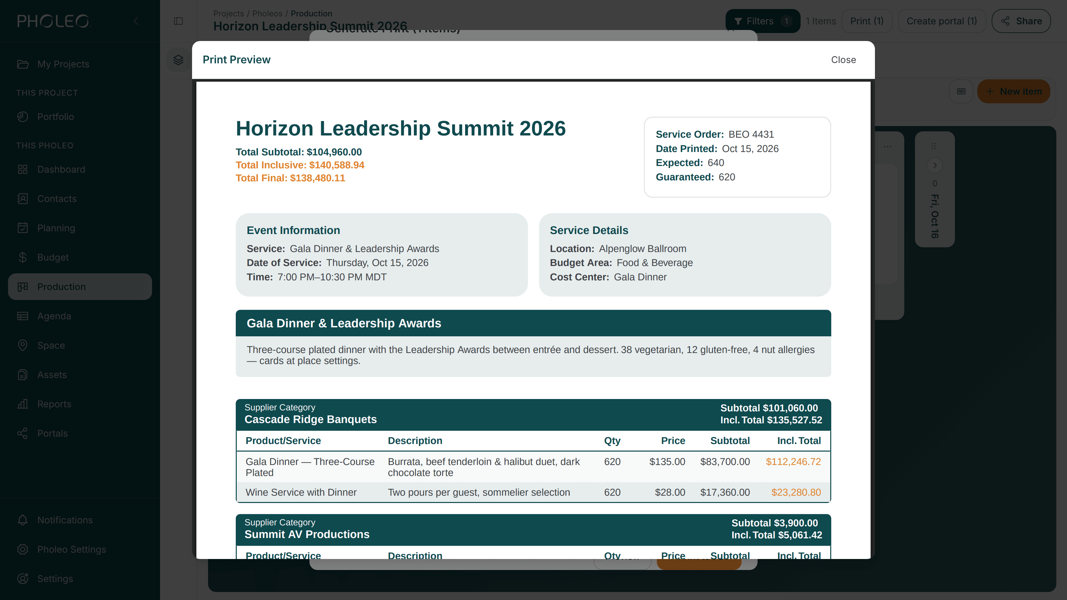Click the Pholeos breadcrumb link

click(x=267, y=14)
